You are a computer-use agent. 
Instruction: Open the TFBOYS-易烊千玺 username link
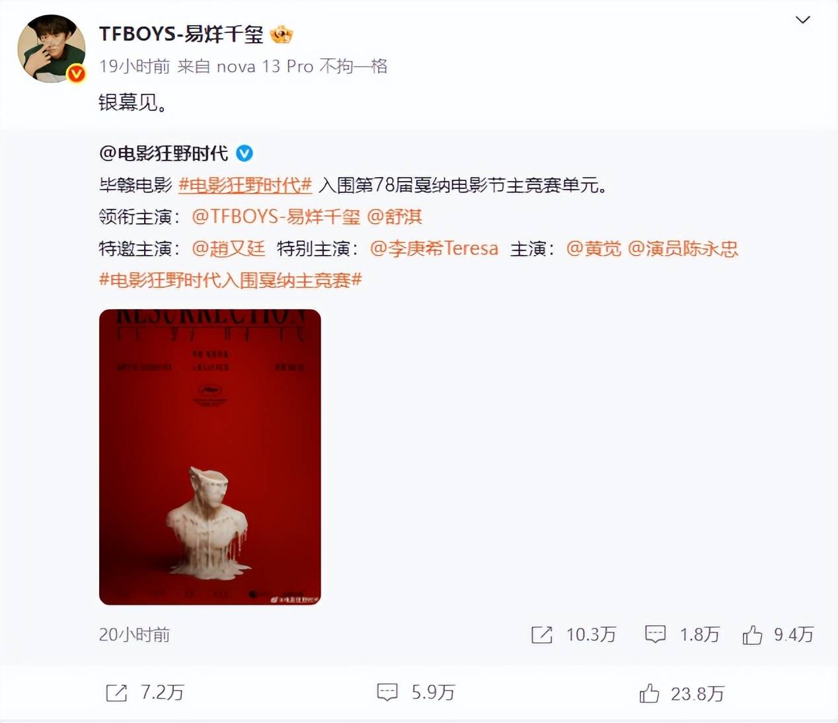(181, 34)
